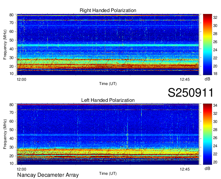The image size is (221, 179).
Task: Click the Nancay Decameter Array caption
Action: (x=48, y=175)
